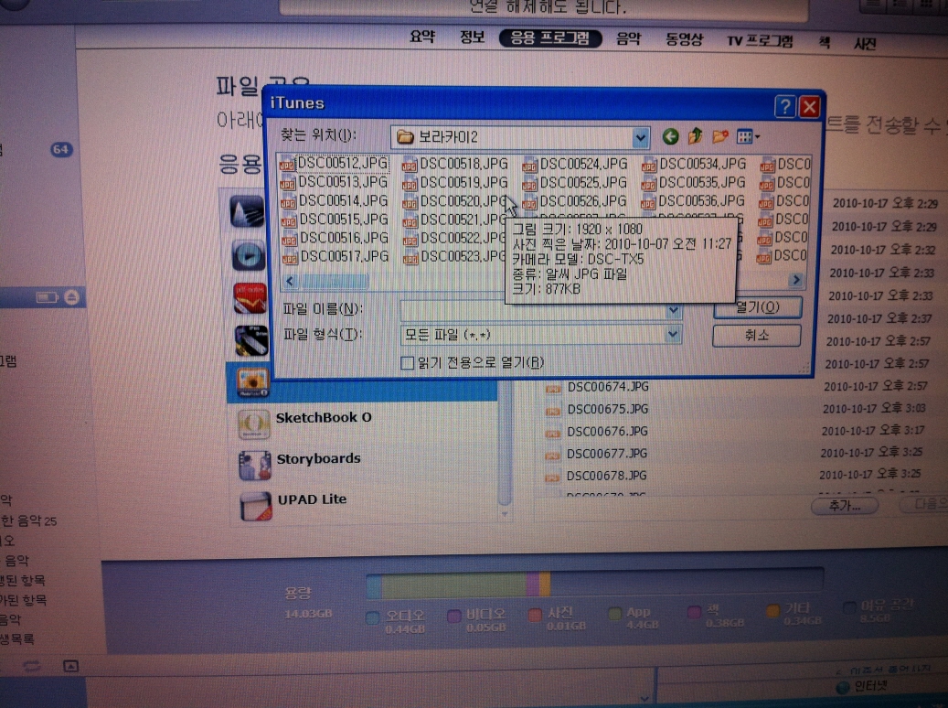Select file DSC00517.JPG in dialog

click(x=336, y=256)
